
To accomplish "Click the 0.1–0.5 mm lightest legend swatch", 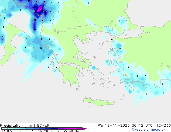I will pos(5,128).
